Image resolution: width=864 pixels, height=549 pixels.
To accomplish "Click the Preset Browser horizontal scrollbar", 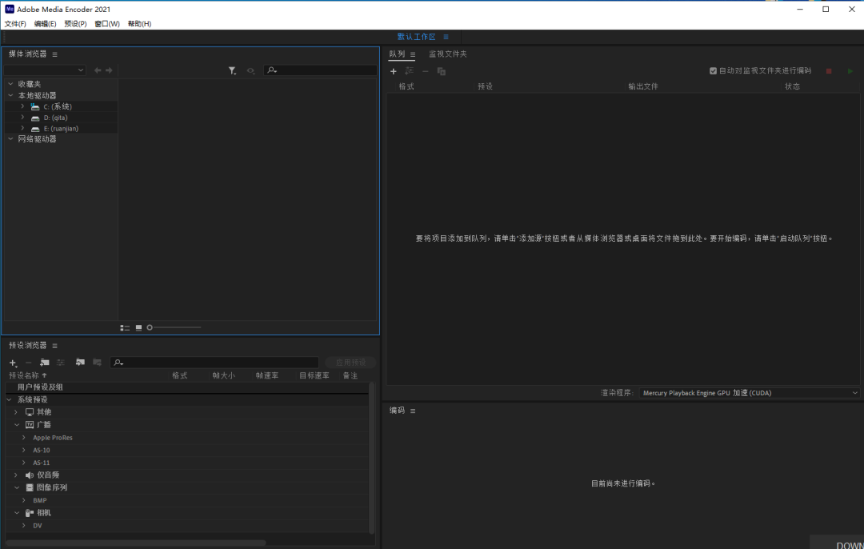I will 135,543.
